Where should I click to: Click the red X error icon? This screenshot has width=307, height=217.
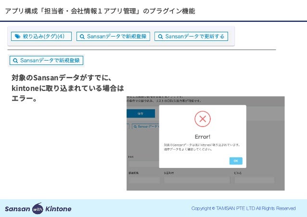click(203, 119)
